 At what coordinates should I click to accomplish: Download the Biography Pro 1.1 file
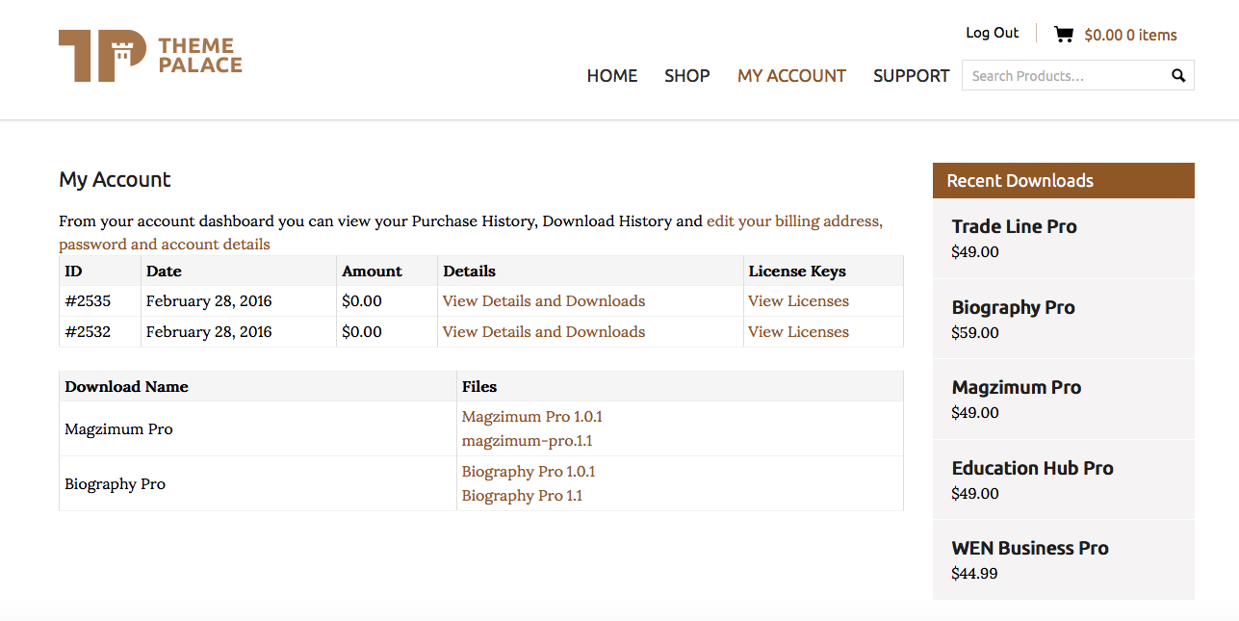(522, 496)
